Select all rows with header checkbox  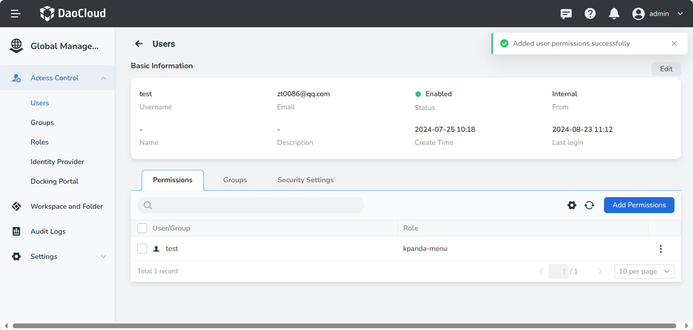tap(142, 228)
